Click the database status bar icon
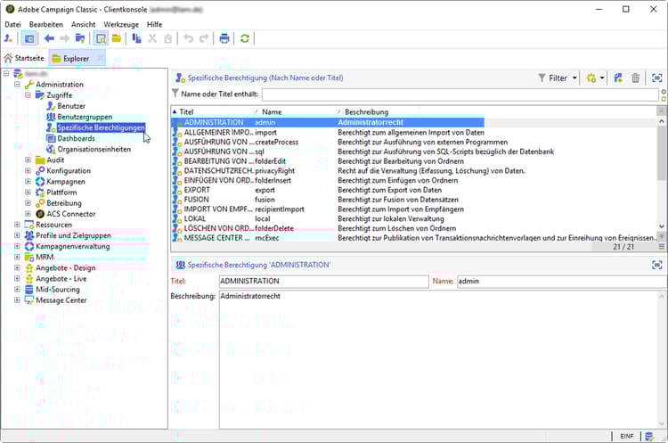This screenshot has width=668, height=443. (x=649, y=436)
